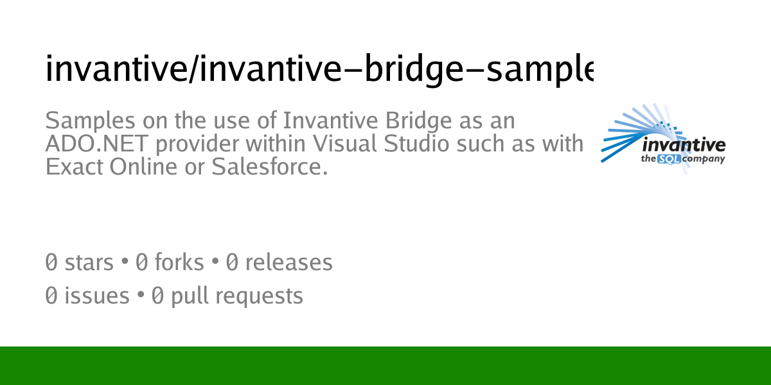This screenshot has width=771, height=385.
Task: Click the '0 releases' count
Action: click(279, 262)
